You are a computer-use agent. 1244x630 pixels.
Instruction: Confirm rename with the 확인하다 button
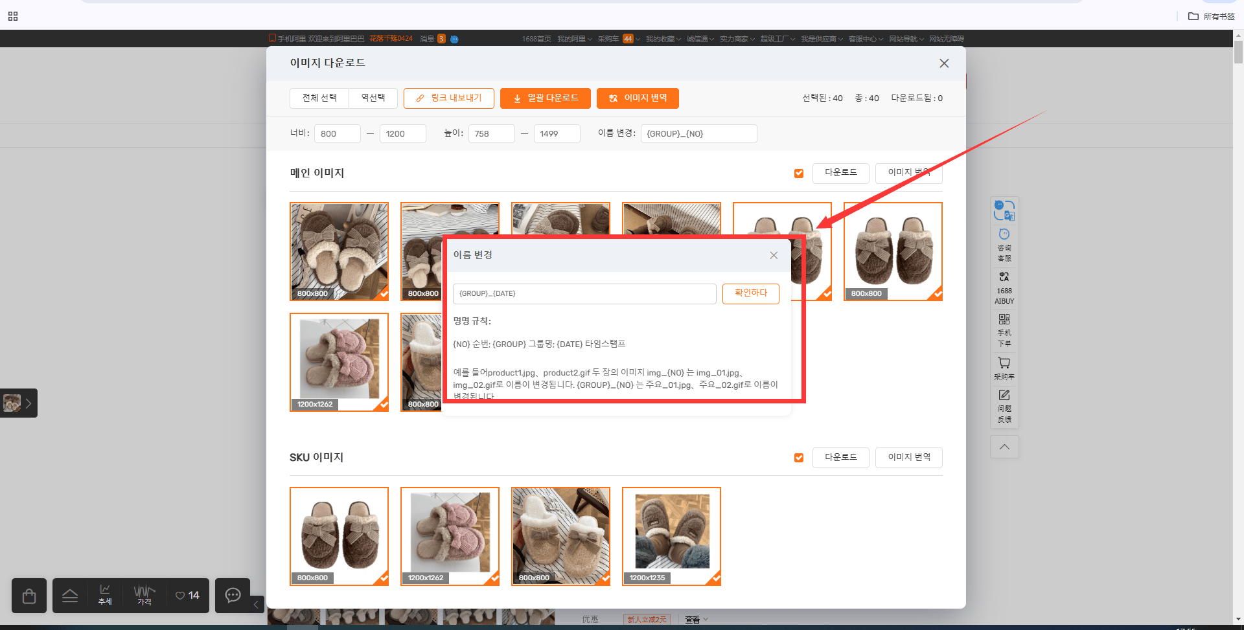751,293
